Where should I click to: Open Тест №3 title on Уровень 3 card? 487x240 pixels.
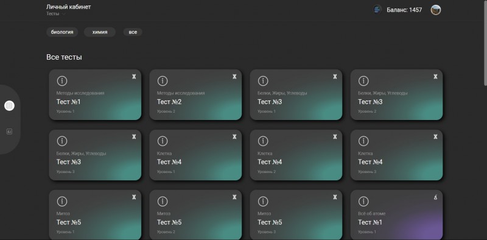[68, 162]
